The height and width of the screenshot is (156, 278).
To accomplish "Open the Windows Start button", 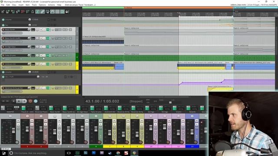I will point(3,153).
